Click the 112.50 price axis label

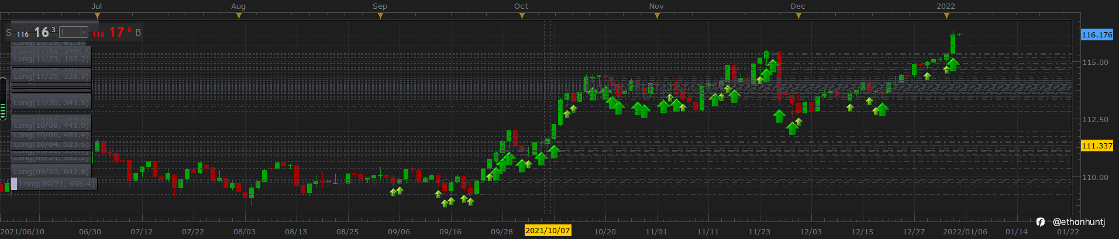(x=1095, y=119)
